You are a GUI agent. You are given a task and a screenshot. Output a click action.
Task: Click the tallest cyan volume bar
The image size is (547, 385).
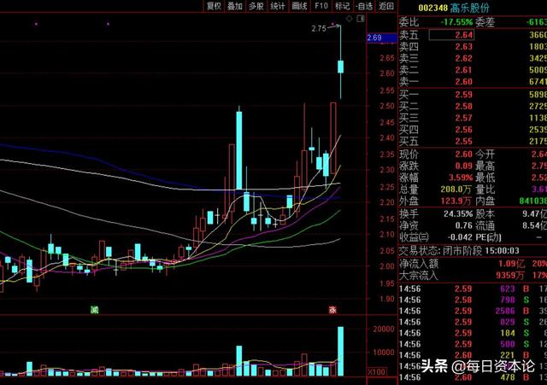(340, 351)
